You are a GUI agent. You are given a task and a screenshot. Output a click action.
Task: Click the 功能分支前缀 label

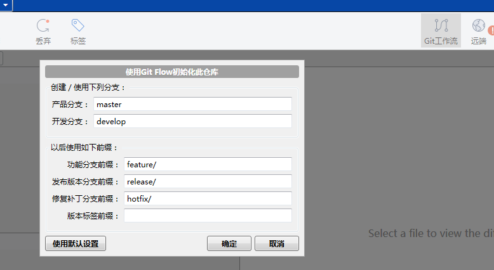tap(93, 164)
